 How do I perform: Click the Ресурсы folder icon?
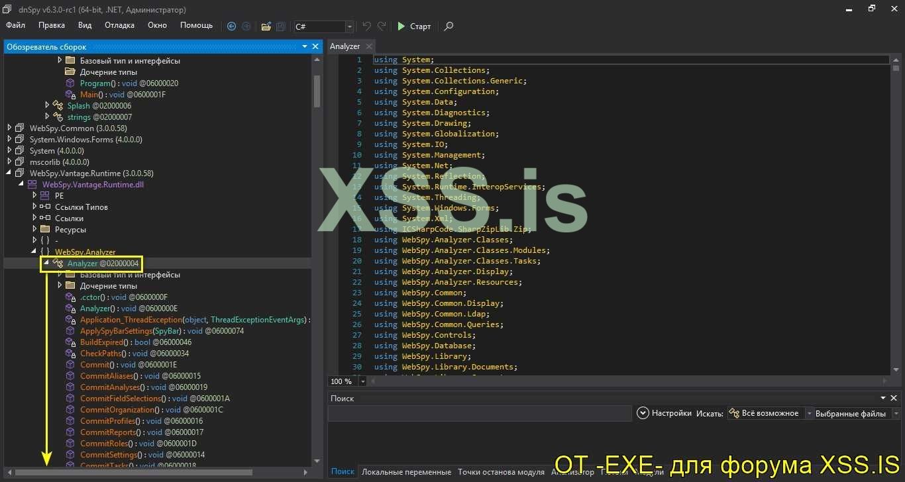click(x=45, y=230)
